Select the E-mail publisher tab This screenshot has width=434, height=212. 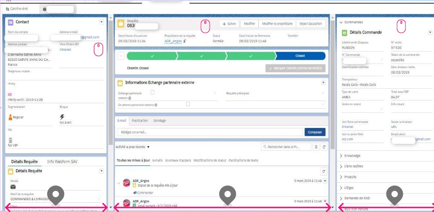(x=122, y=121)
